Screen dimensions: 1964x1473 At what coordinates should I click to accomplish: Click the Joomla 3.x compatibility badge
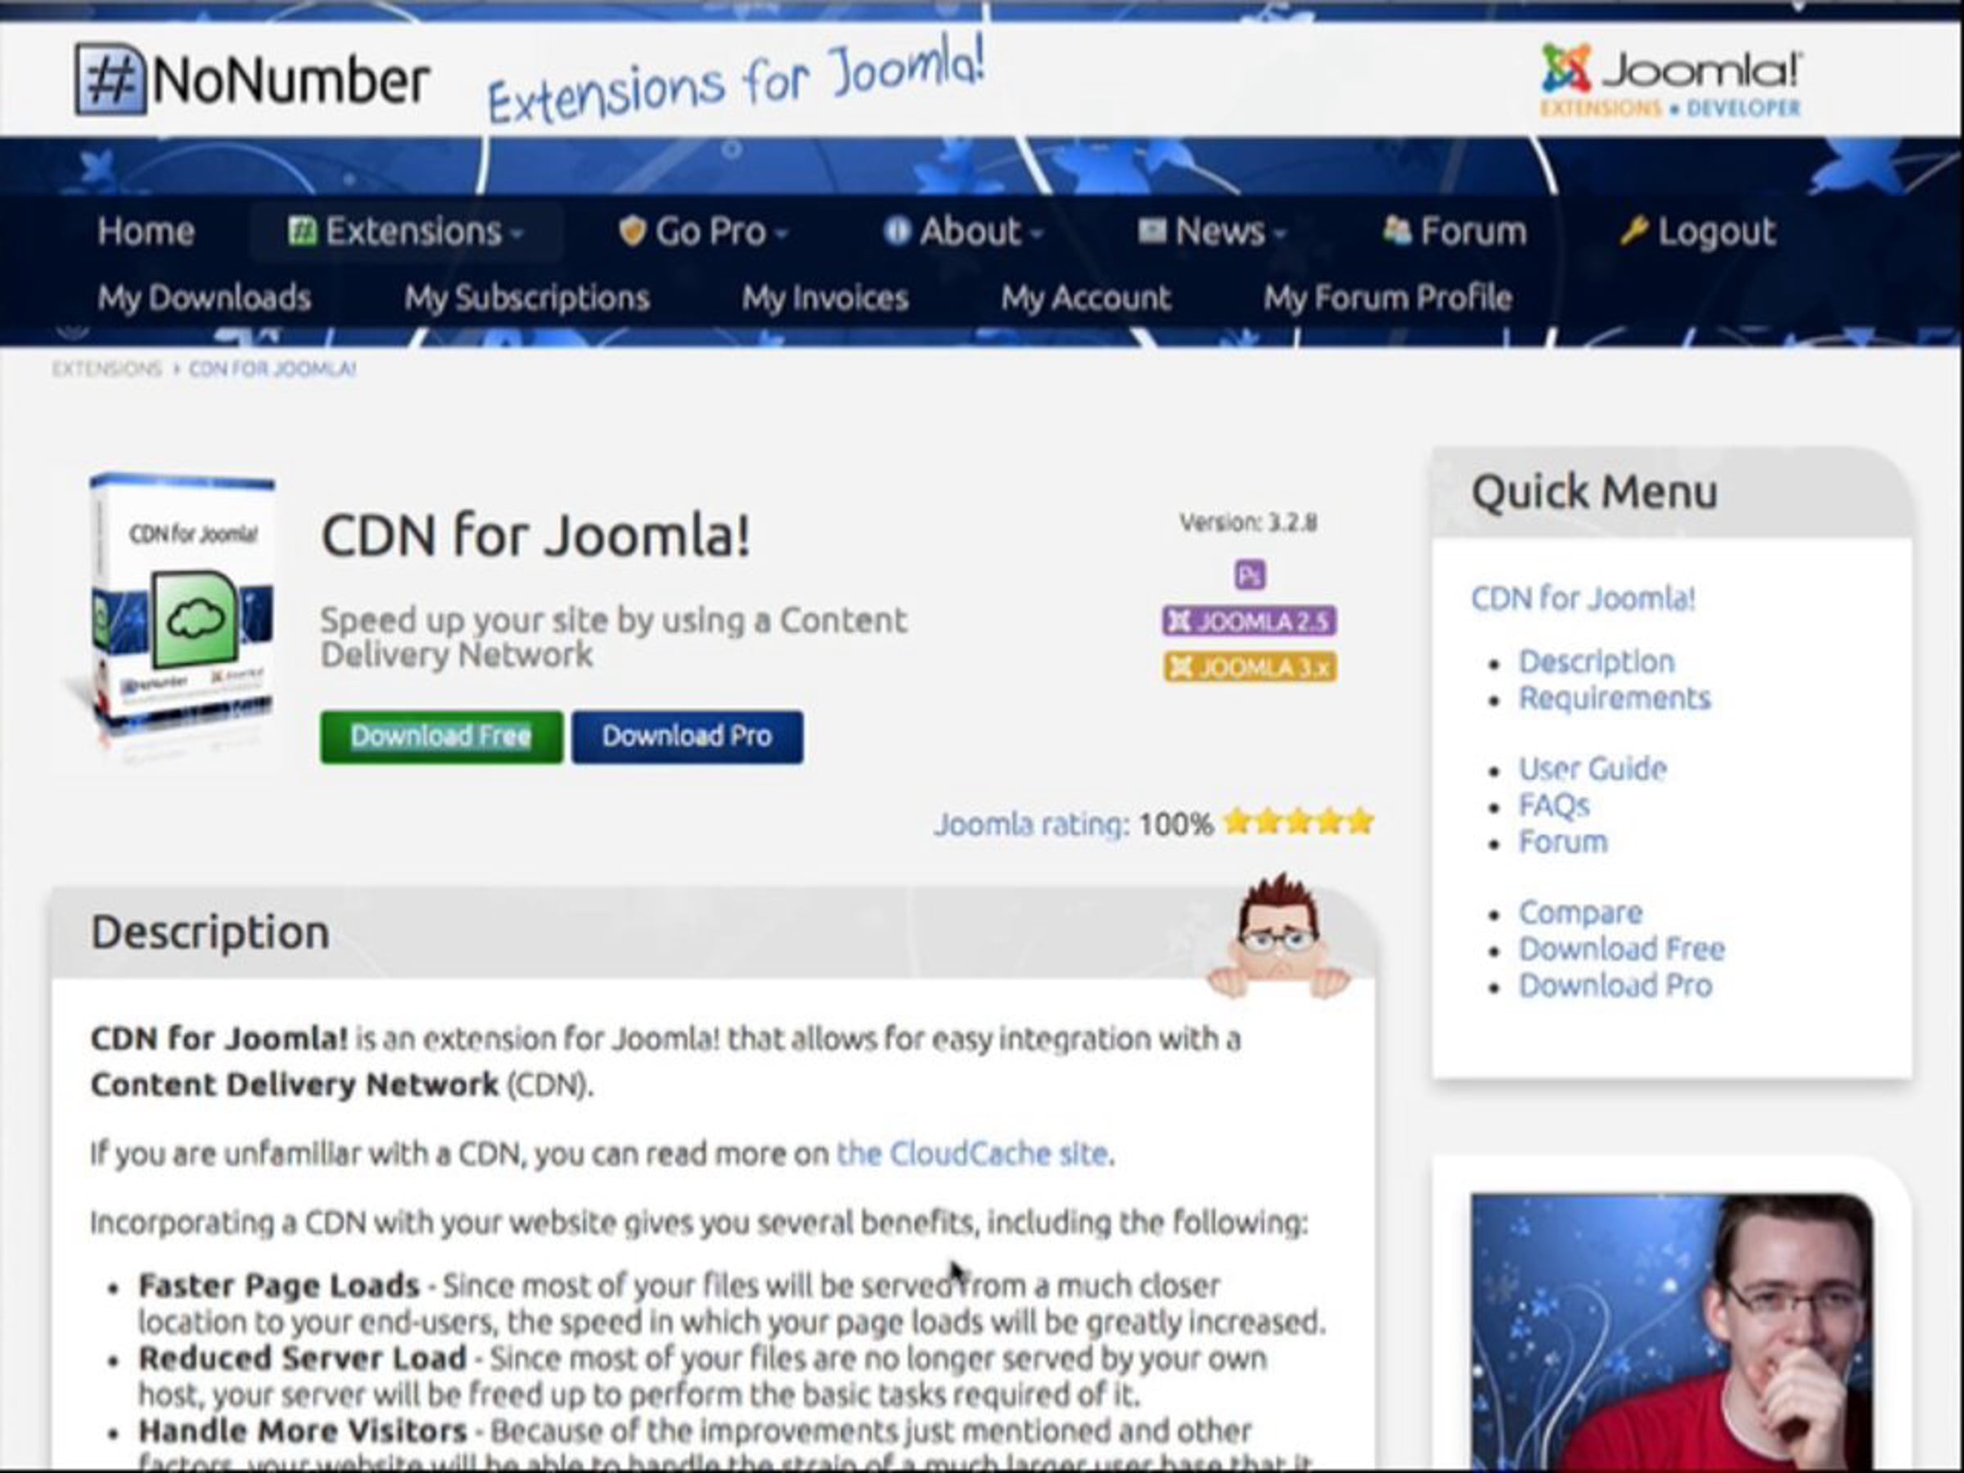[x=1250, y=667]
